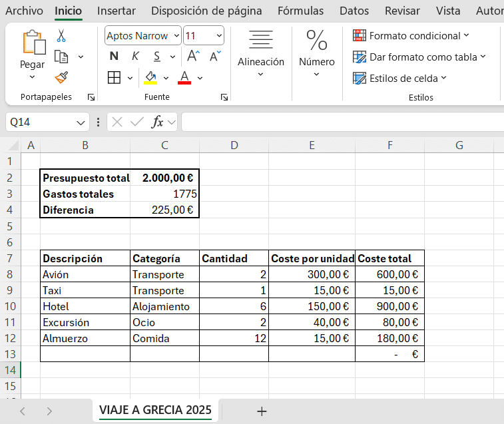Click the Estilos de celda button
The width and height of the screenshot is (504, 424).
point(399,78)
